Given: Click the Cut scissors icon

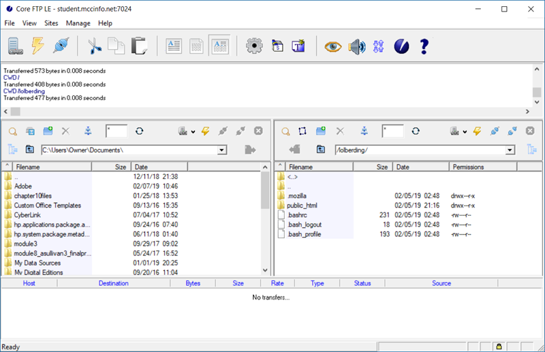Looking at the screenshot, I should [x=94, y=46].
